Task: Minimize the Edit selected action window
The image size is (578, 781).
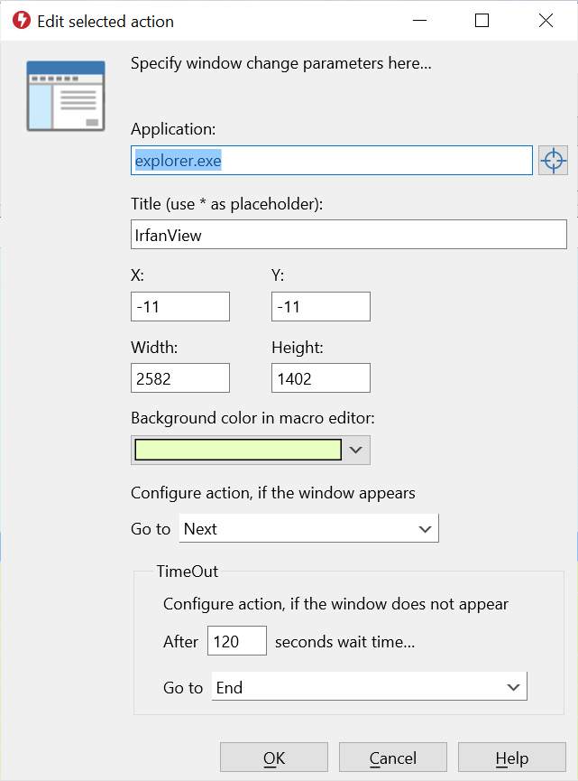Action: pos(420,21)
